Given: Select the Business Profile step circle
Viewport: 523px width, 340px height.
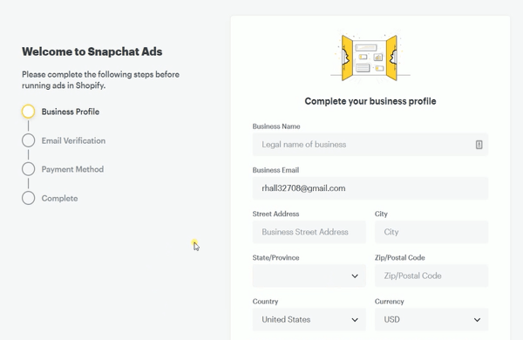Looking at the screenshot, I should coord(29,112).
